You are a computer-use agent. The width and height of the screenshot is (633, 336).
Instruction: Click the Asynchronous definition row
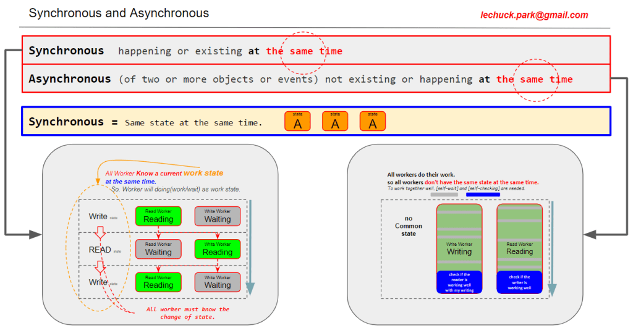click(315, 79)
